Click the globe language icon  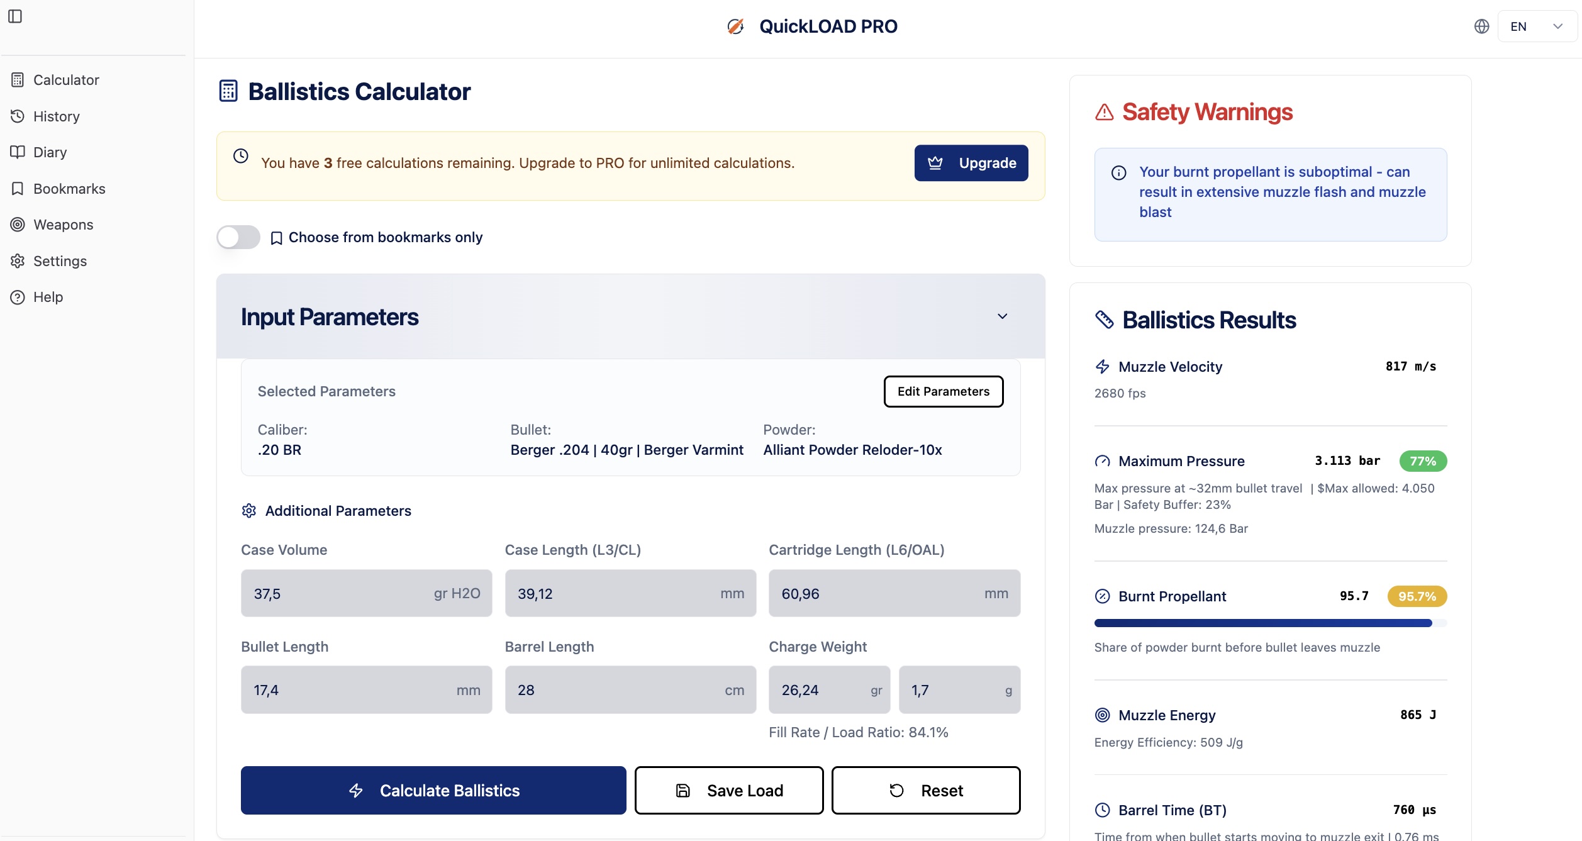pos(1481,26)
